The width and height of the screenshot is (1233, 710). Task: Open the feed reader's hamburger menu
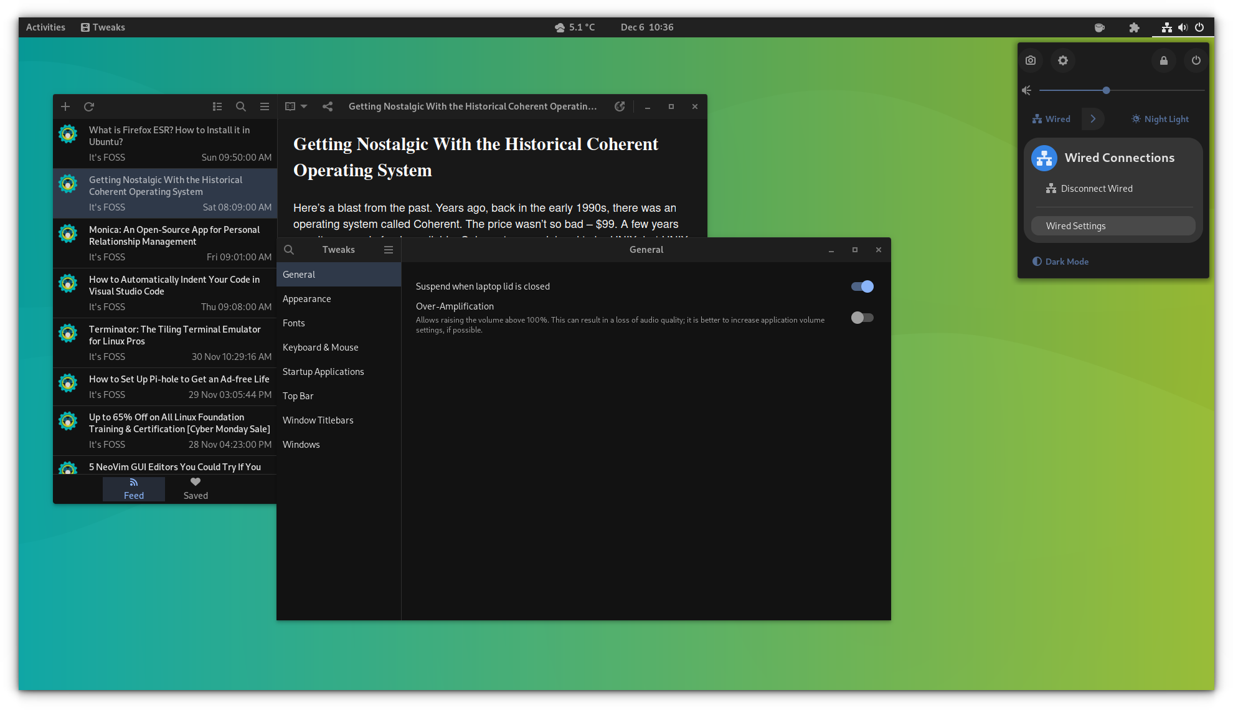coord(264,107)
